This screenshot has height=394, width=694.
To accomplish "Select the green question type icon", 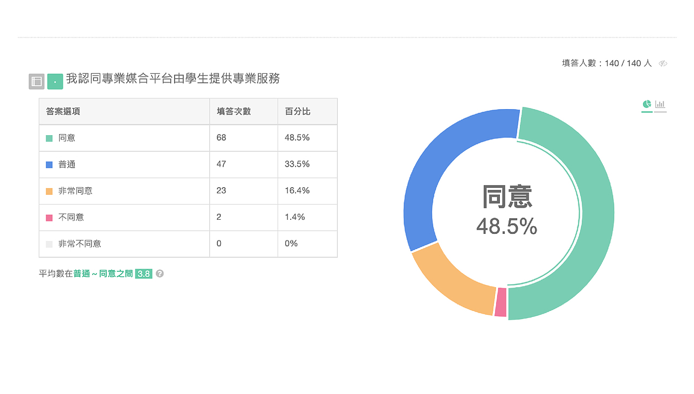I will click(55, 81).
